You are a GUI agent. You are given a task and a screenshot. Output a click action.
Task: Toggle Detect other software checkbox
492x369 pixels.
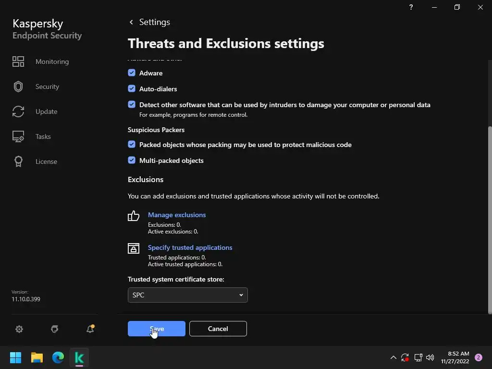(x=132, y=104)
